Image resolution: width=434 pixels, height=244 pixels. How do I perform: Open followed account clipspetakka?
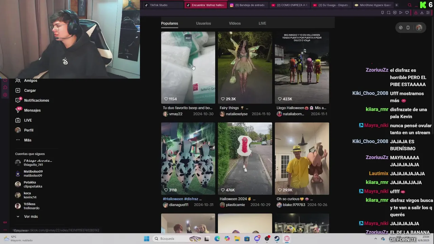coord(29,184)
